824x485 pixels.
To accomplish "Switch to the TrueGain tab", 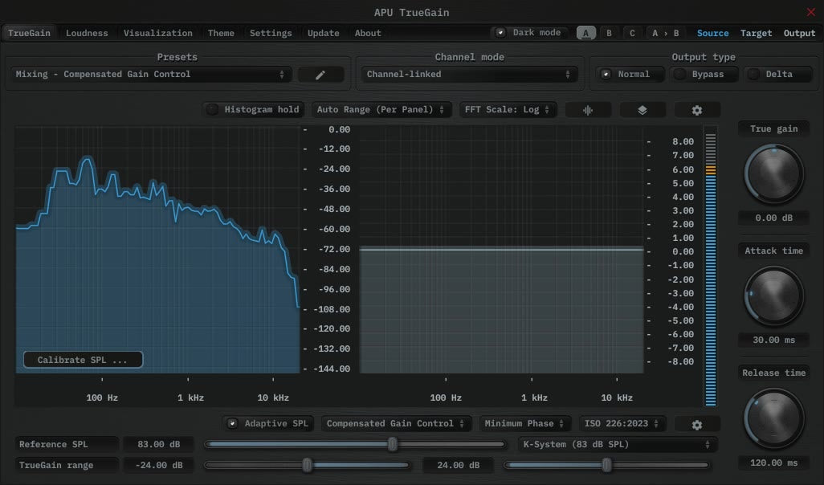I will (x=29, y=33).
